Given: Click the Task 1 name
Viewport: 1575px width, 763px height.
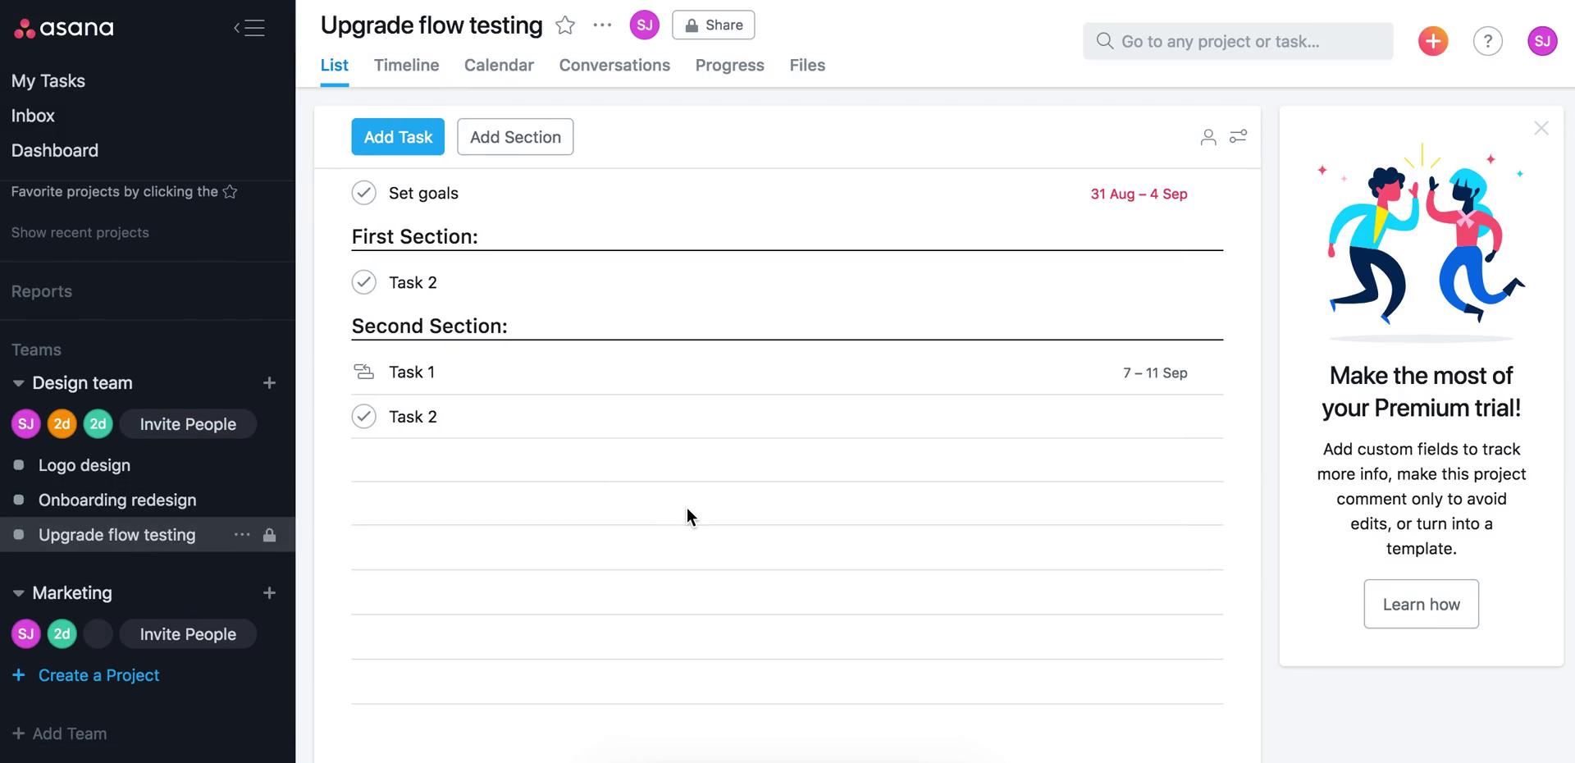Looking at the screenshot, I should tap(412, 372).
